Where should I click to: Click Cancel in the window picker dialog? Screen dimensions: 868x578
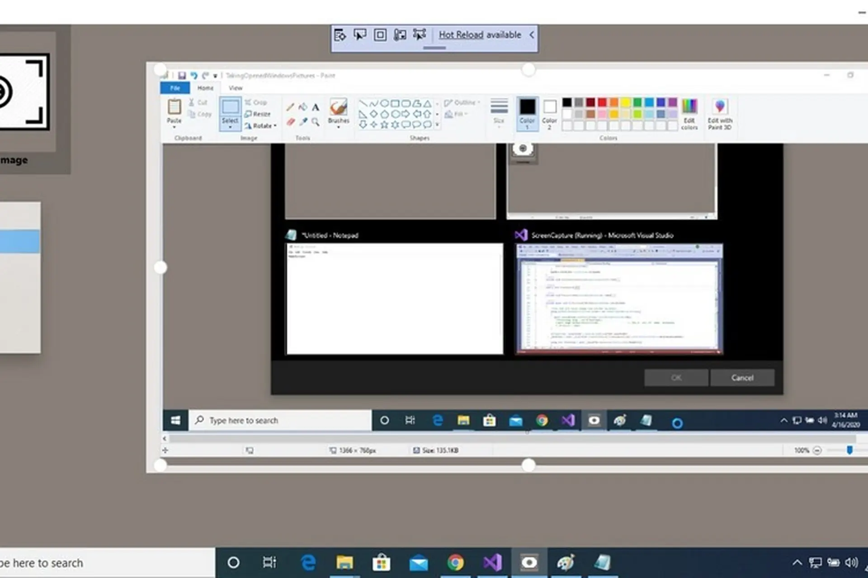click(x=742, y=378)
